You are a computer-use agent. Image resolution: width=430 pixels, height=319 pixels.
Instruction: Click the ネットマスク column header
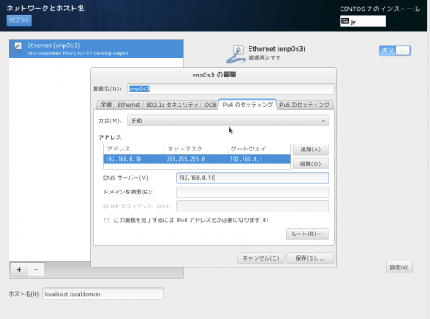(196, 149)
